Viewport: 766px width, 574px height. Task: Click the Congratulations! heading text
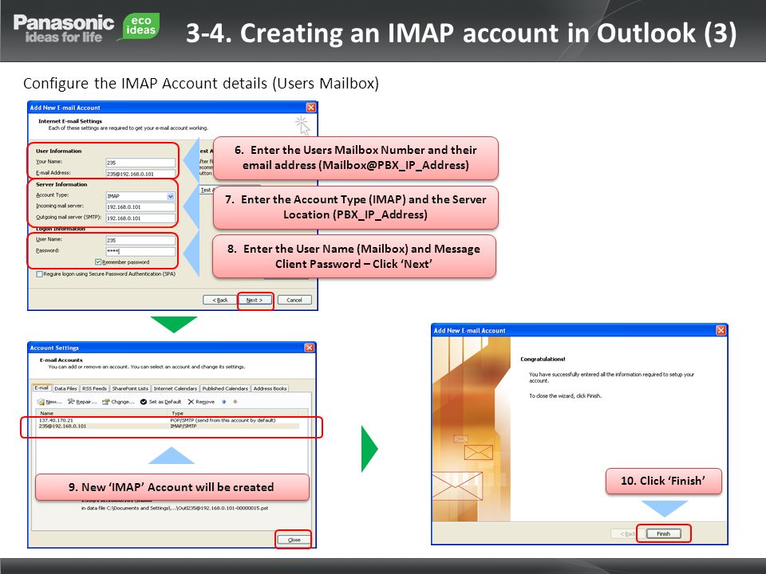click(543, 360)
